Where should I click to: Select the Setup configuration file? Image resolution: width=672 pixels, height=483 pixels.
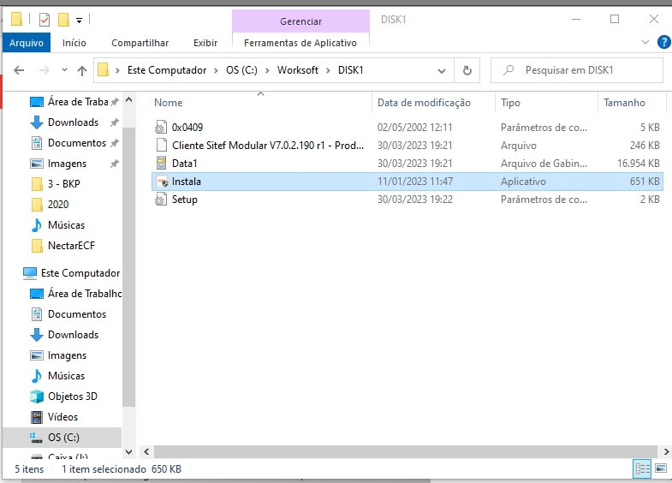pyautogui.click(x=184, y=200)
